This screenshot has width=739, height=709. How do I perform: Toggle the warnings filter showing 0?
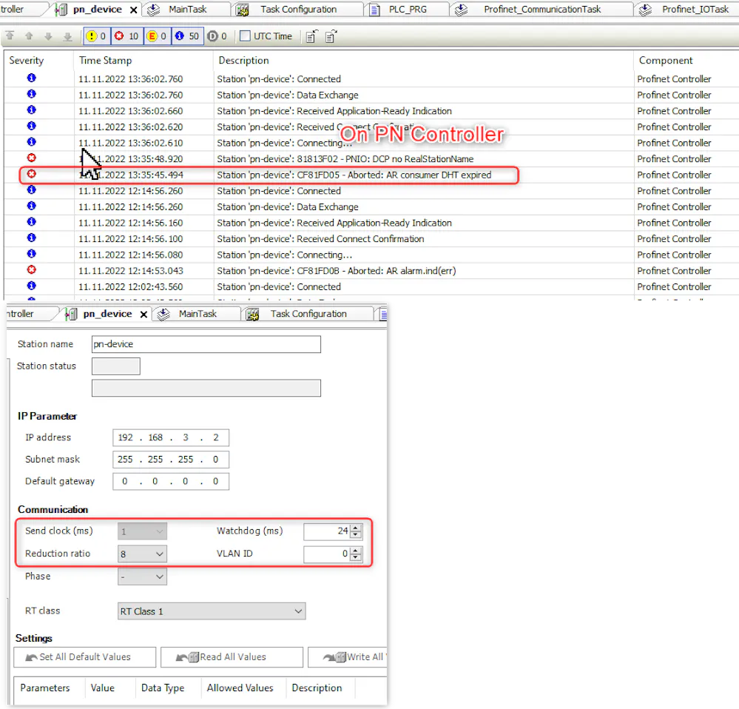[96, 36]
